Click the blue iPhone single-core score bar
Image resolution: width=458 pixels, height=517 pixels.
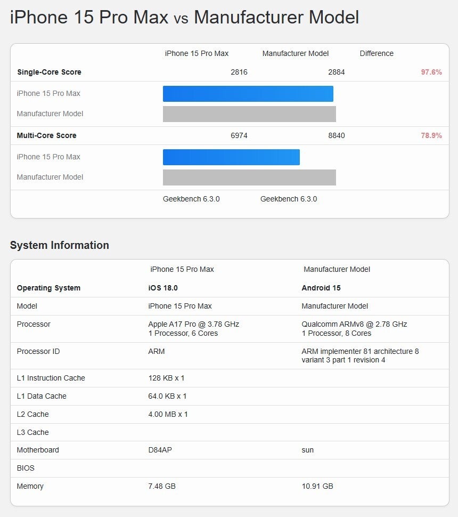[248, 94]
